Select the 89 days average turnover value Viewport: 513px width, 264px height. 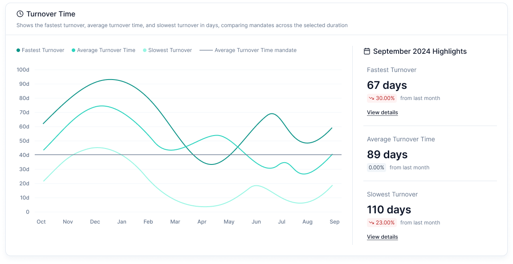(387, 154)
